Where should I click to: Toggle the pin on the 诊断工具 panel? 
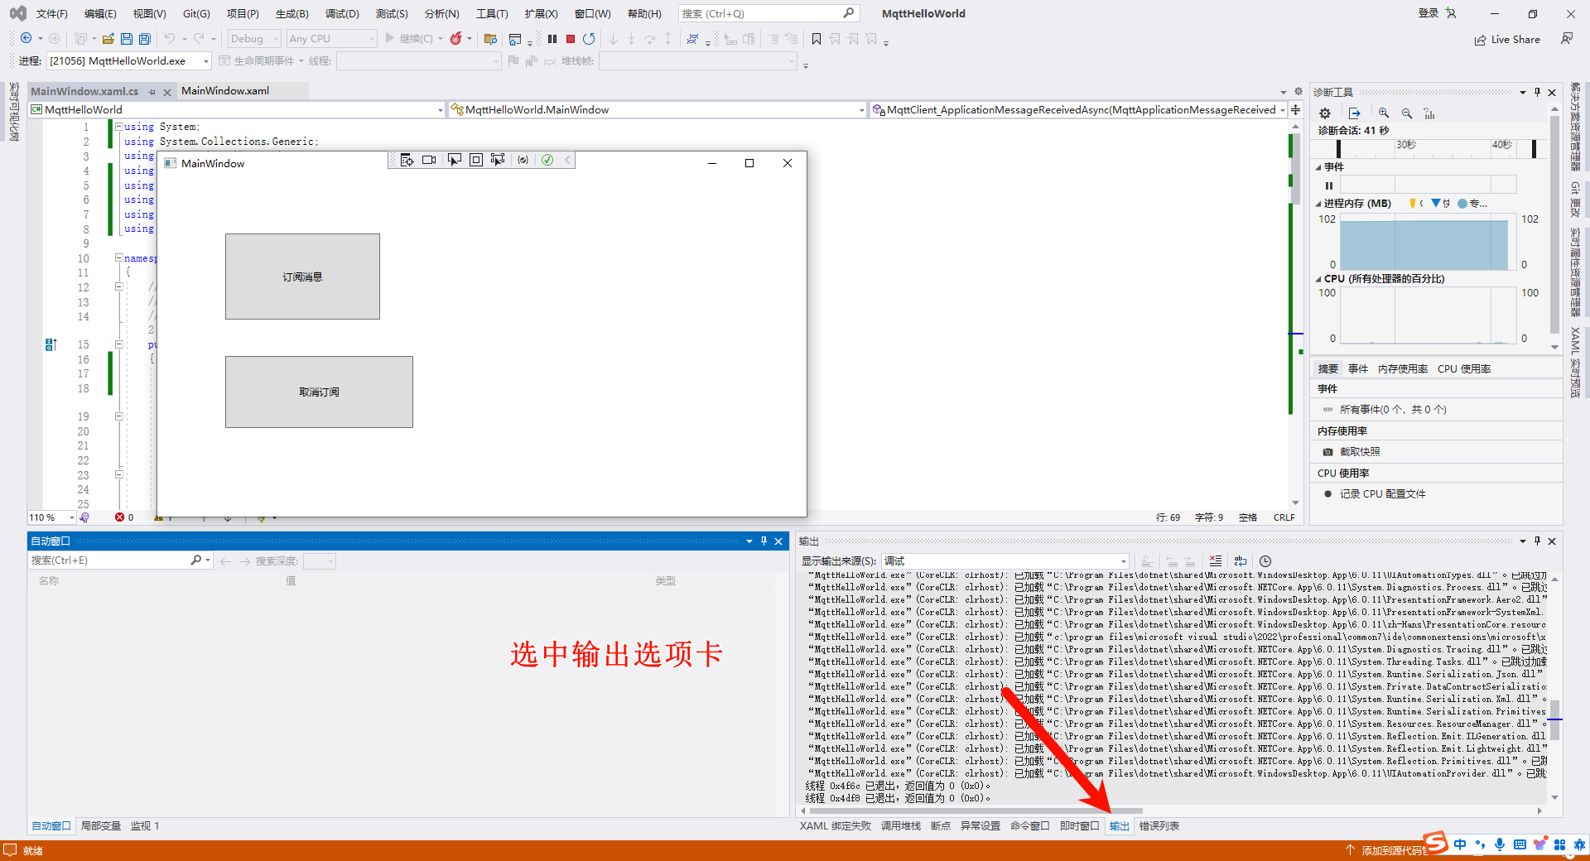pos(1537,92)
